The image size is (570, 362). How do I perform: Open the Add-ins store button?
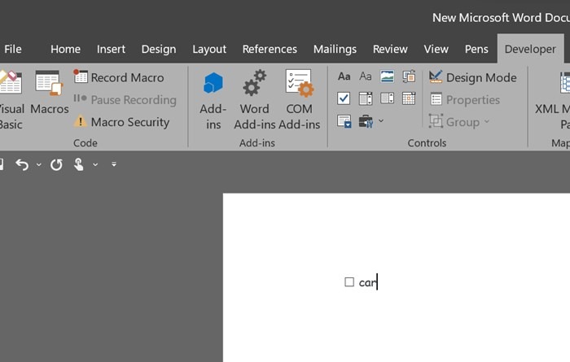(213, 100)
